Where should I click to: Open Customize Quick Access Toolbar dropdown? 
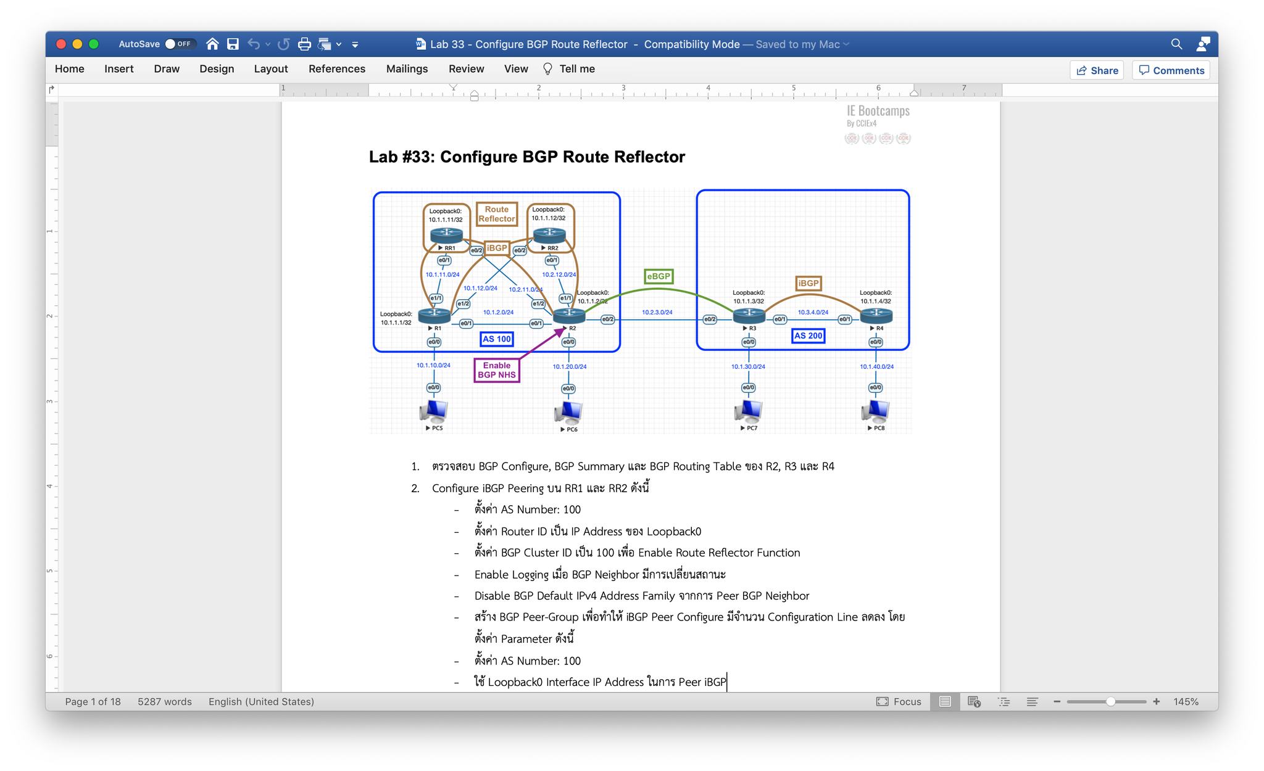pyautogui.click(x=355, y=44)
